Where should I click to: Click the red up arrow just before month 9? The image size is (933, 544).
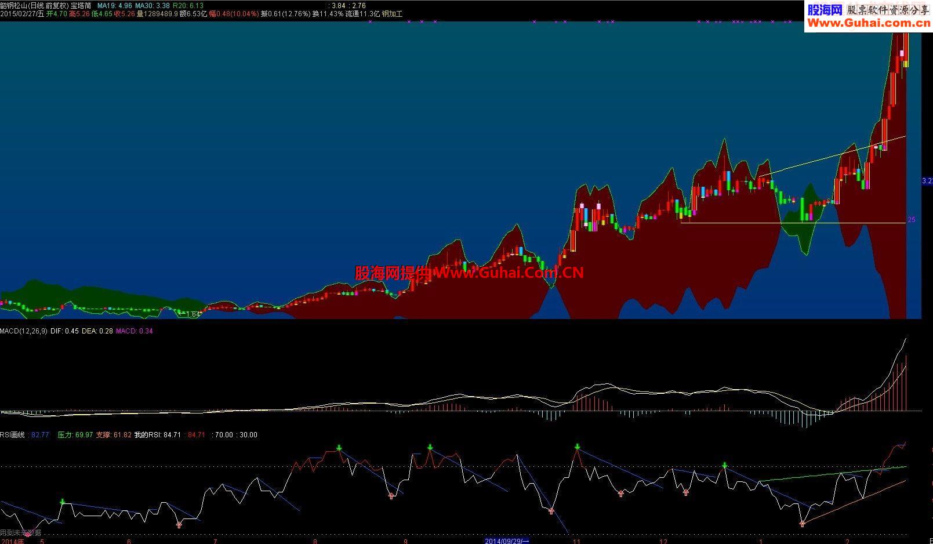(x=391, y=496)
